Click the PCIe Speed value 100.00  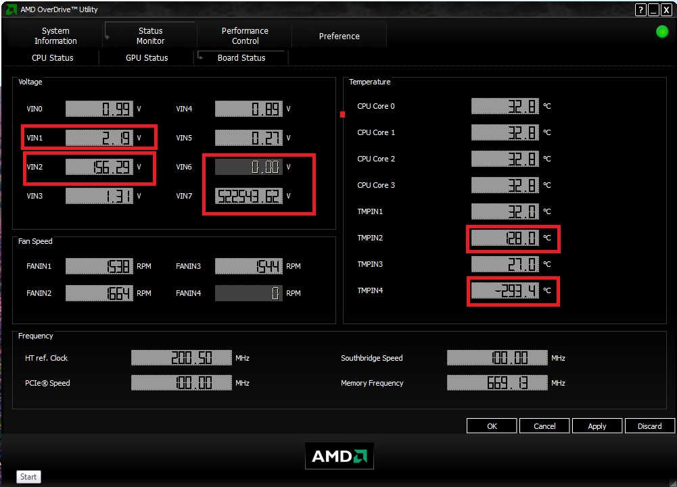click(x=181, y=382)
